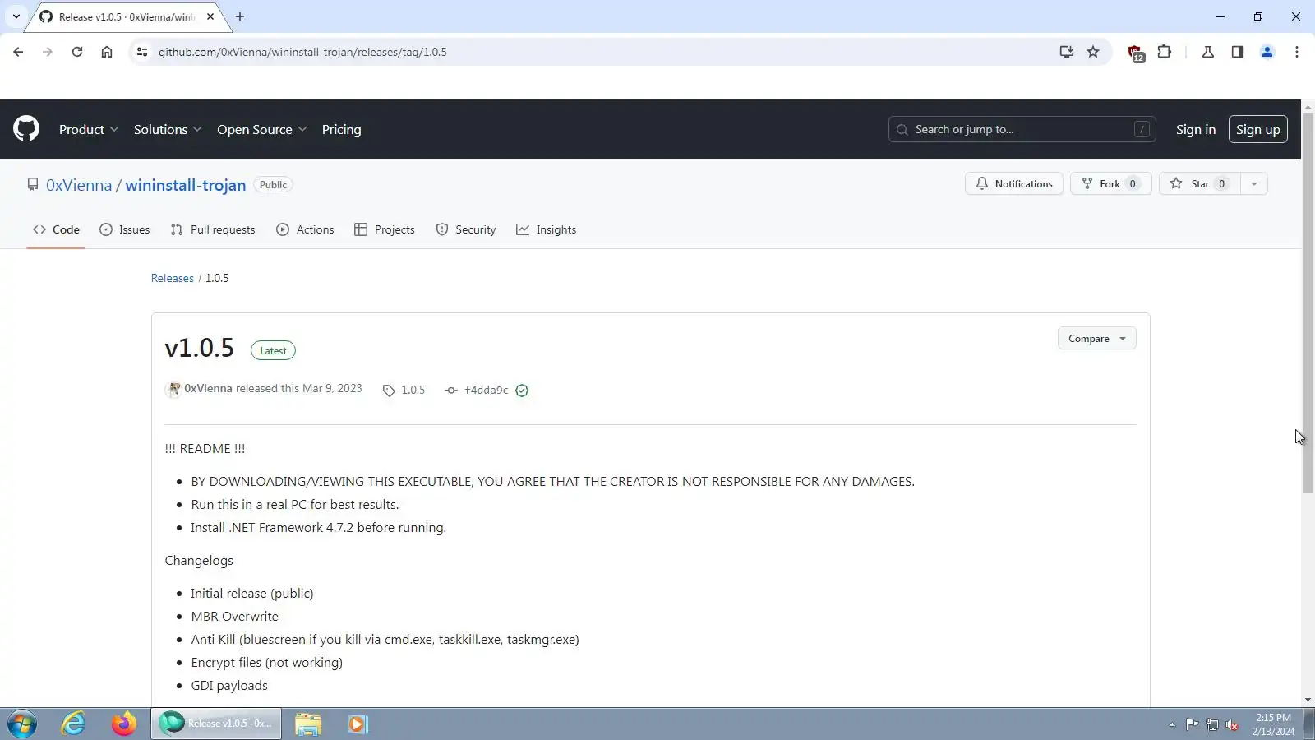
Task: Click the Sign in link
Action: click(x=1195, y=129)
